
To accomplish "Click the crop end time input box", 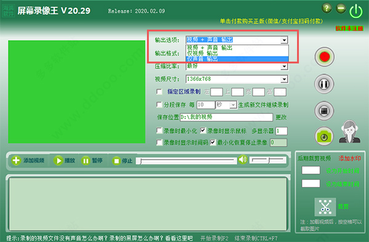I will tap(311, 184).
